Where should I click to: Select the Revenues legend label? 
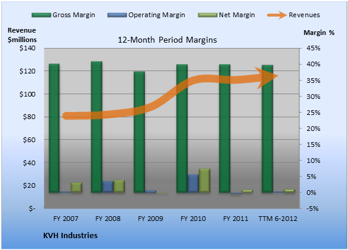point(304,15)
